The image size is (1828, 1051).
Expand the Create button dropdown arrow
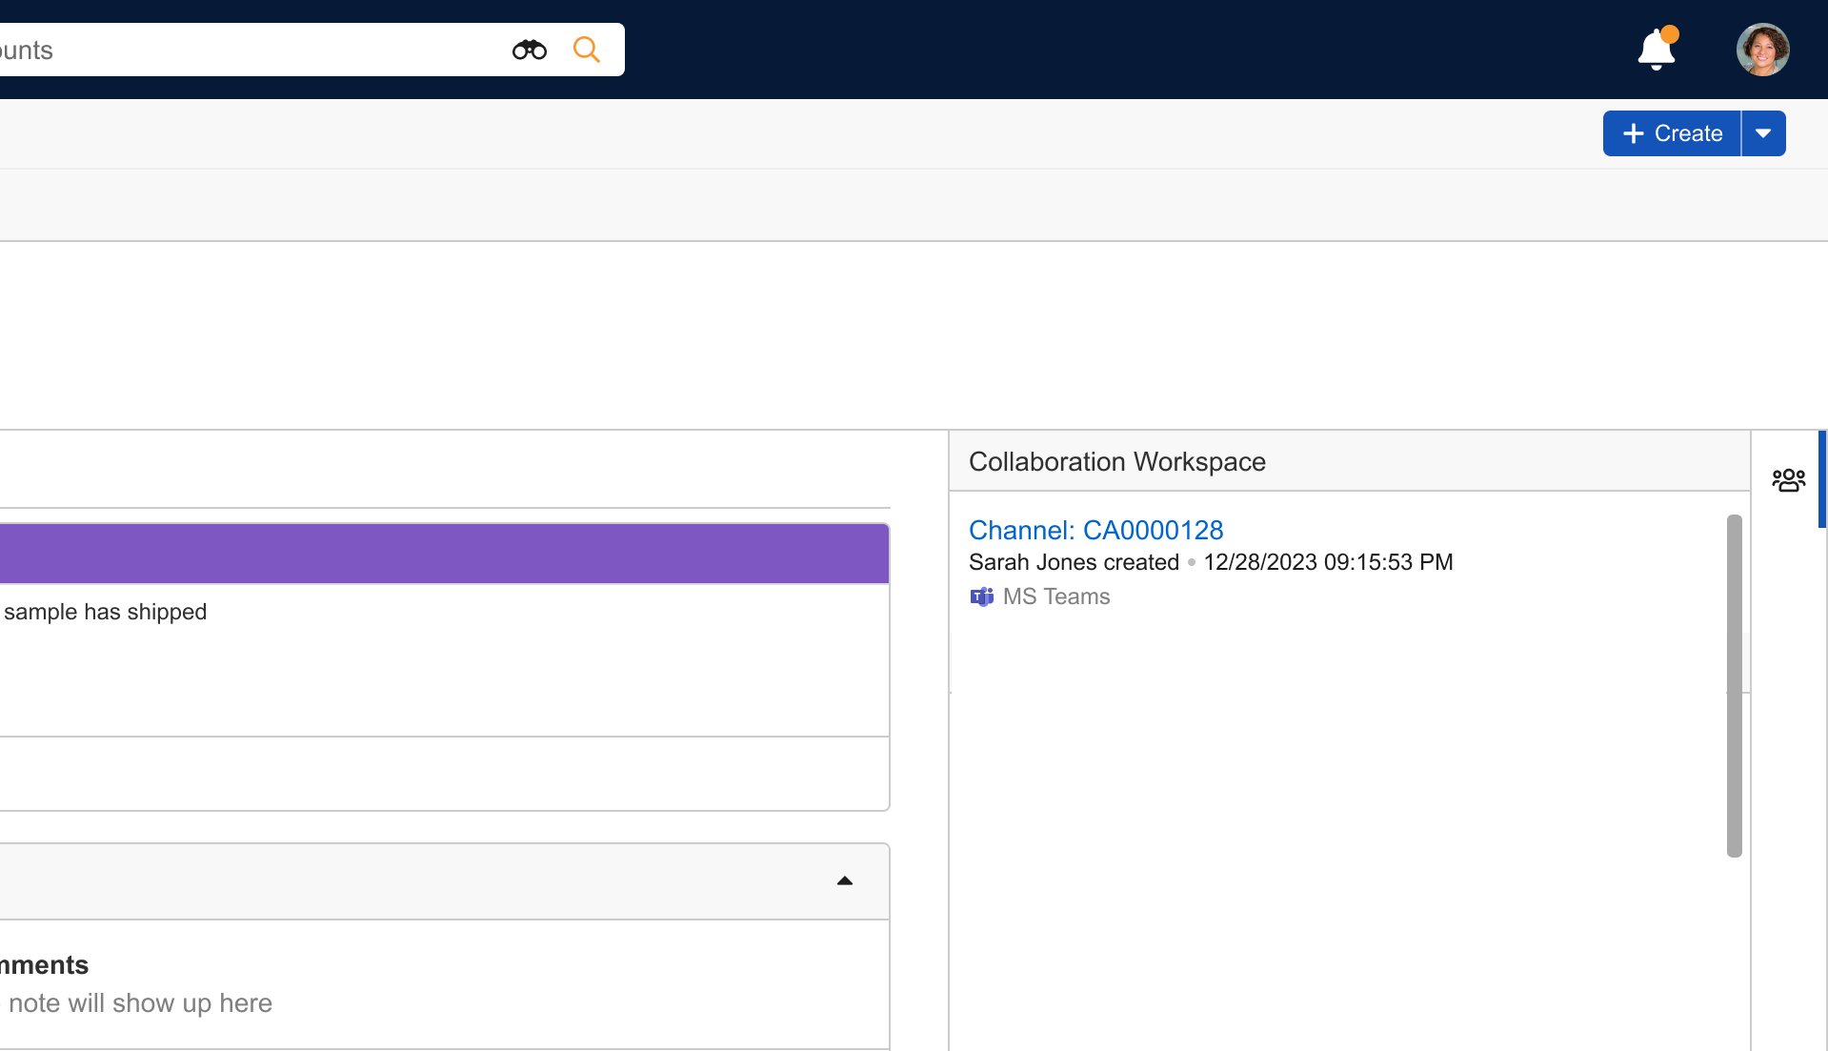click(1763, 133)
